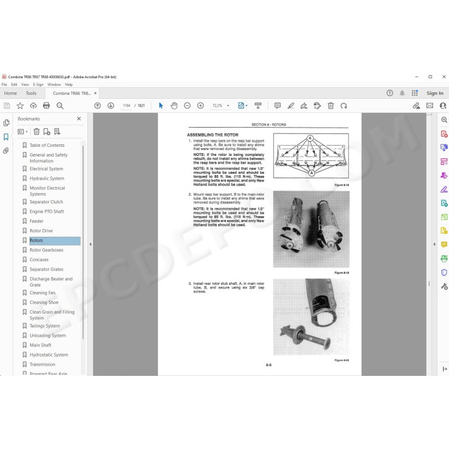Image resolution: width=449 pixels, height=449 pixels.
Task: Jump to Hydraulic System bookmark
Action: click(x=47, y=178)
